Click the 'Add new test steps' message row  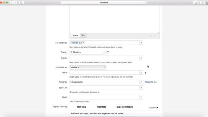115,113
